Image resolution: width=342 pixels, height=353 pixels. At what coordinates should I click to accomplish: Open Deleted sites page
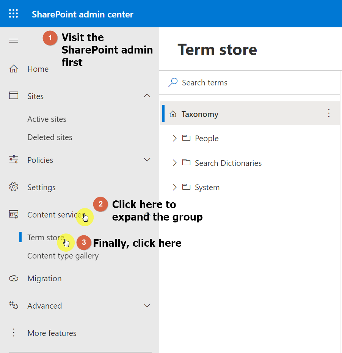pyautogui.click(x=50, y=137)
